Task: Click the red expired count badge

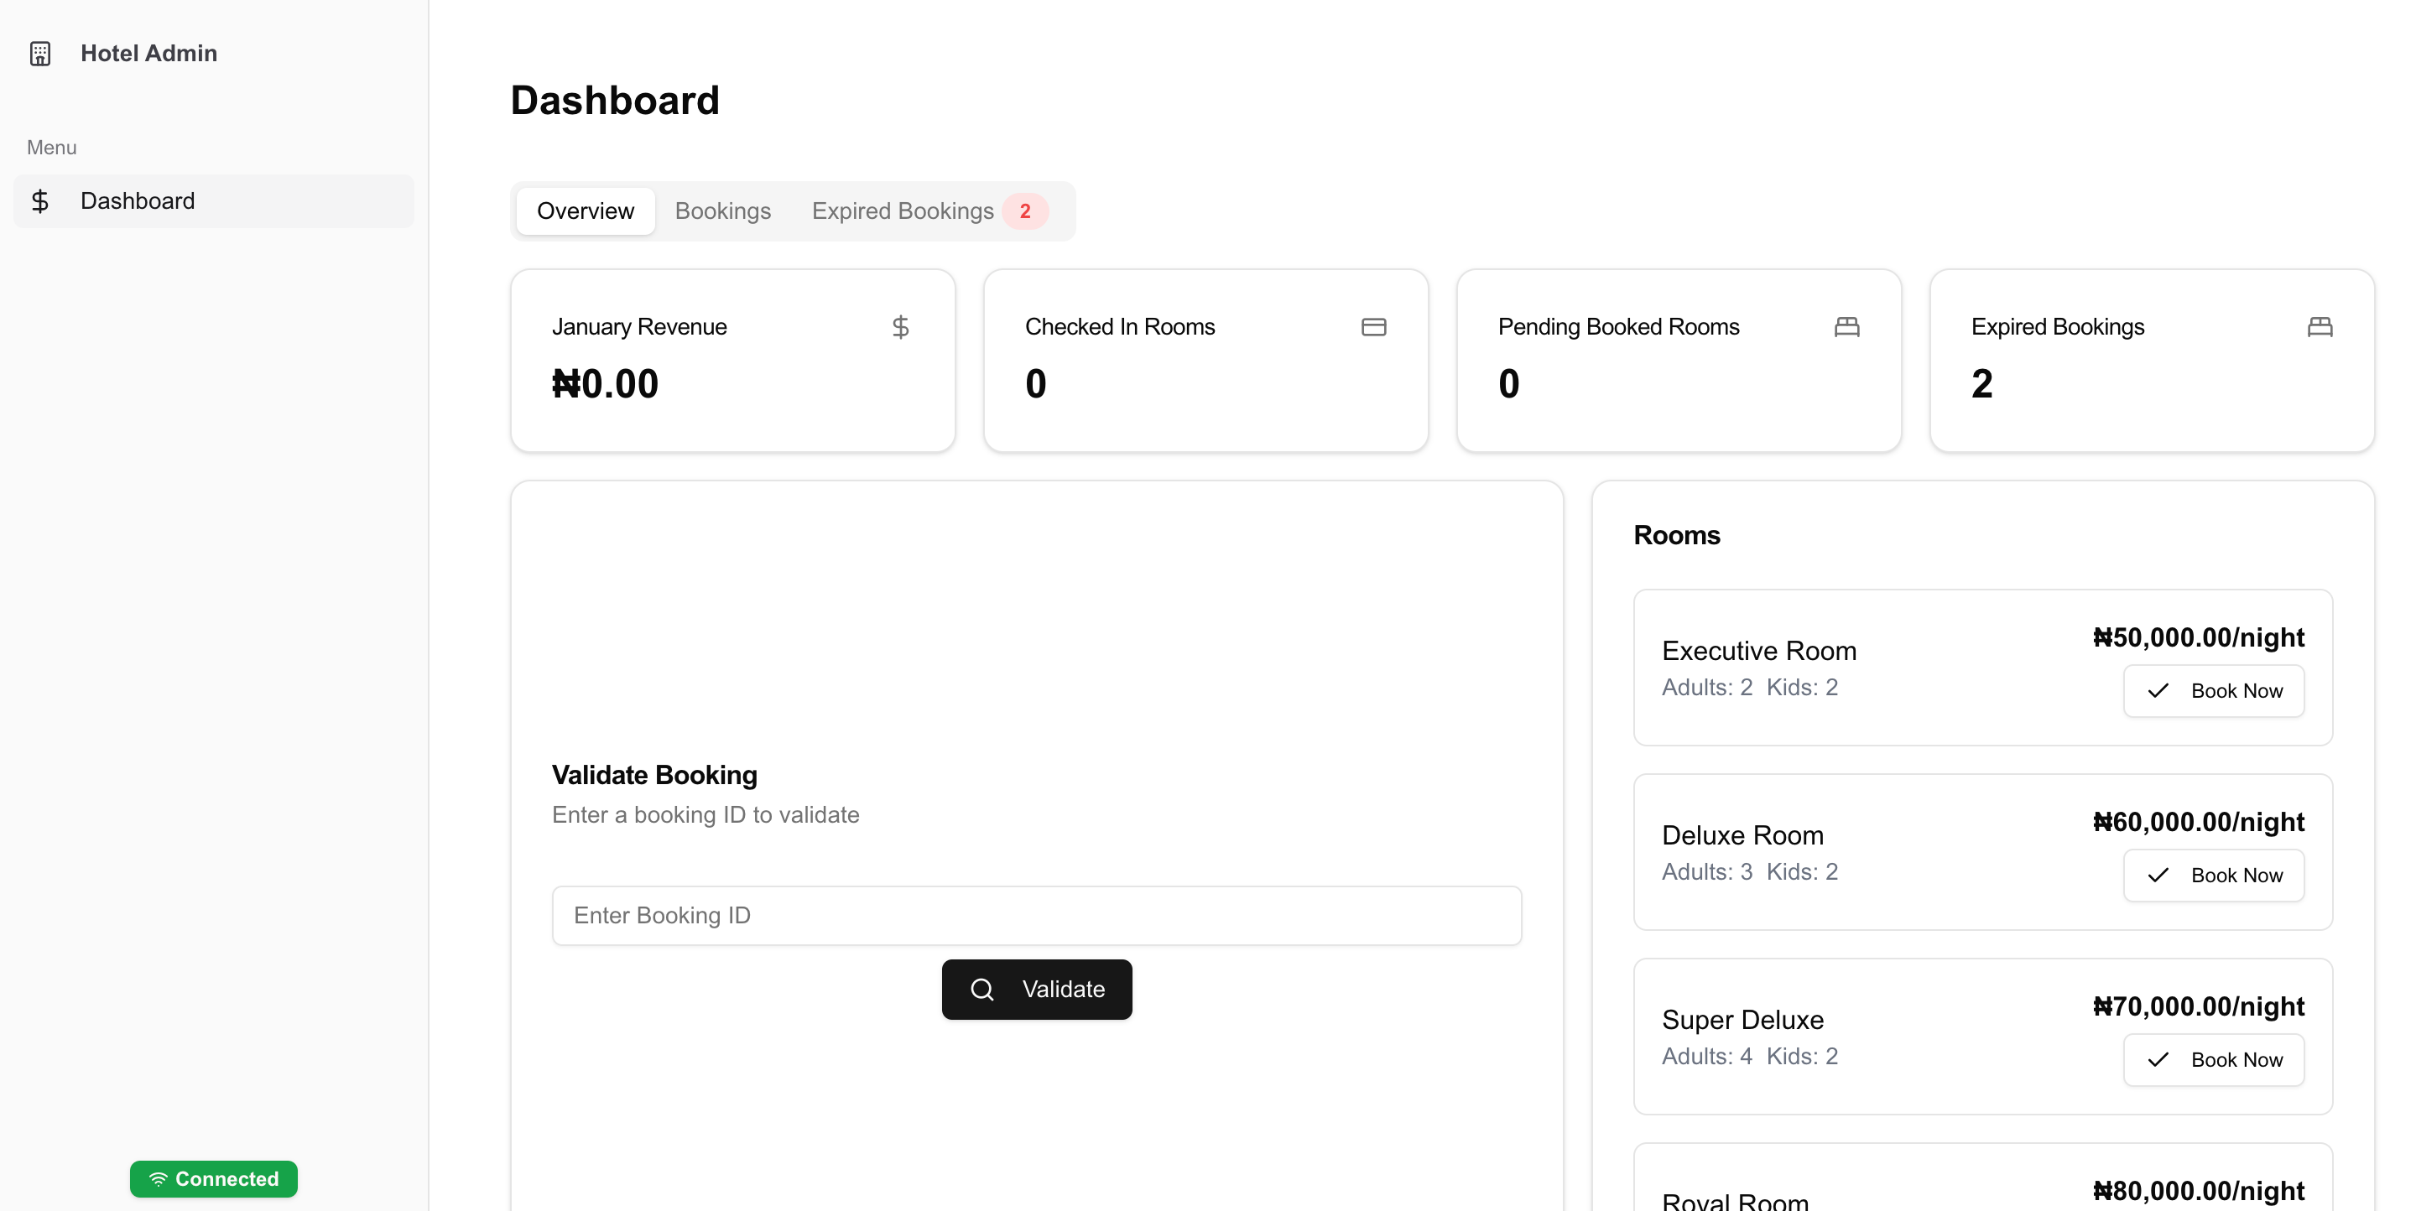Action: click(x=1024, y=210)
